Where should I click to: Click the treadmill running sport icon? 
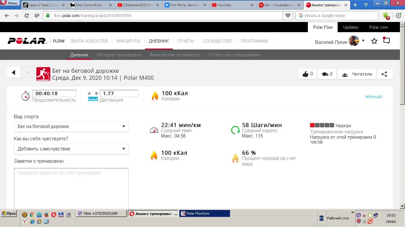coord(43,74)
